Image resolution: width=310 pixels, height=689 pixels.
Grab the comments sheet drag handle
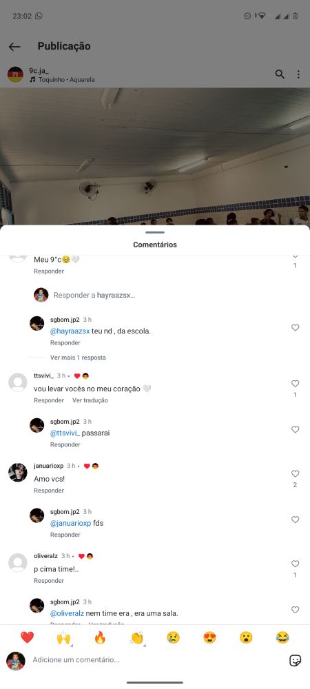tap(155, 232)
